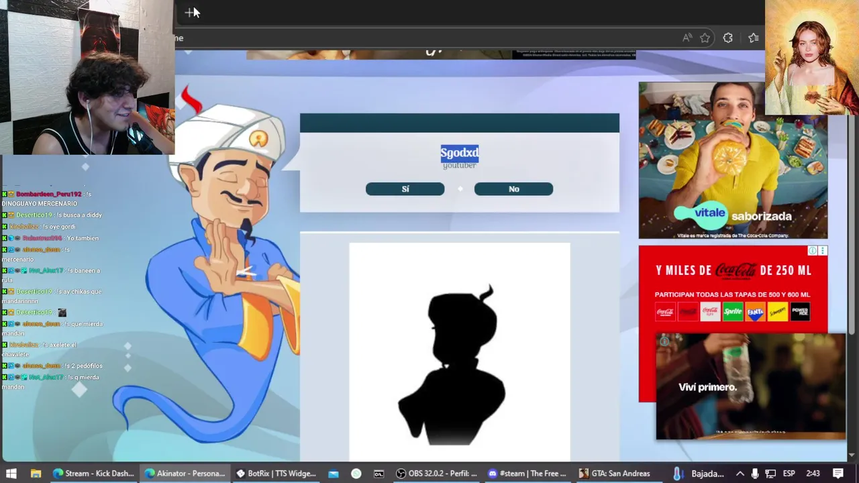
Task: Switch to OBS 32.0.2 window in taskbar
Action: tap(436, 474)
